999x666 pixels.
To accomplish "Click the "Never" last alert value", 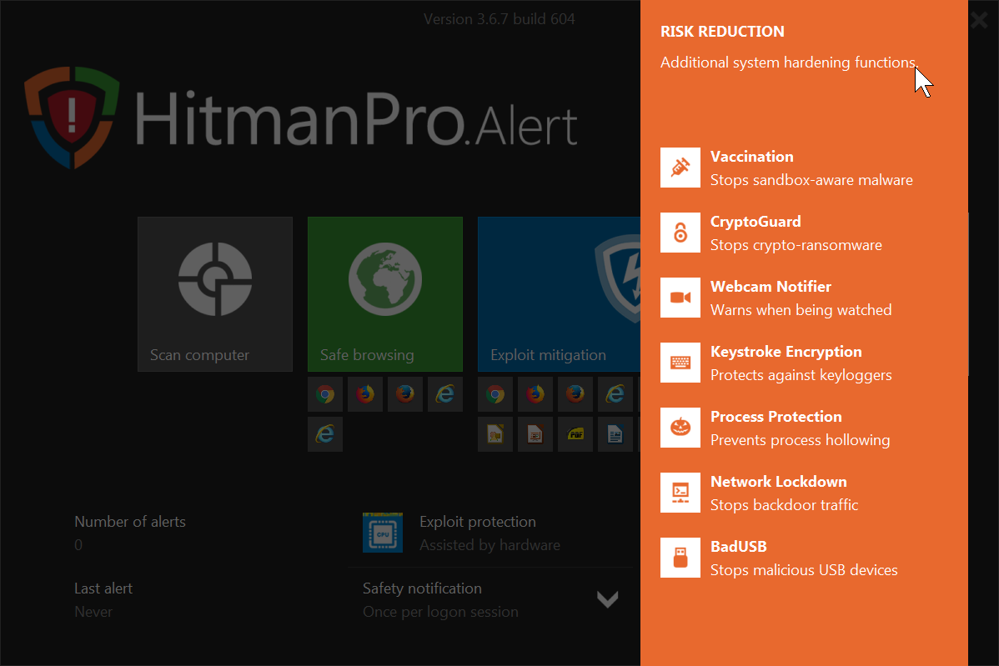I will pos(93,612).
